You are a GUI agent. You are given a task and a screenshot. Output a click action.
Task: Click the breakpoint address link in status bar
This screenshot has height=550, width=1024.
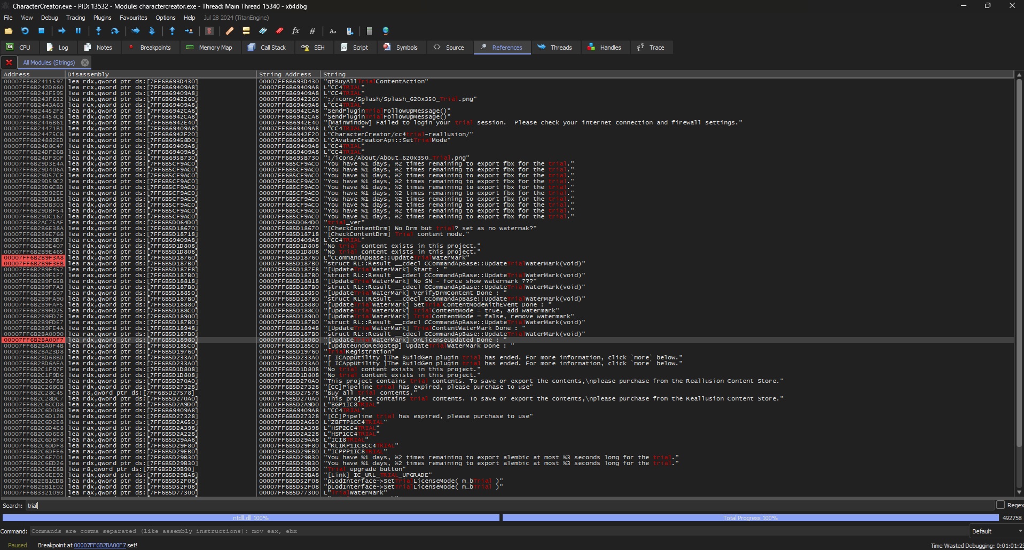100,545
